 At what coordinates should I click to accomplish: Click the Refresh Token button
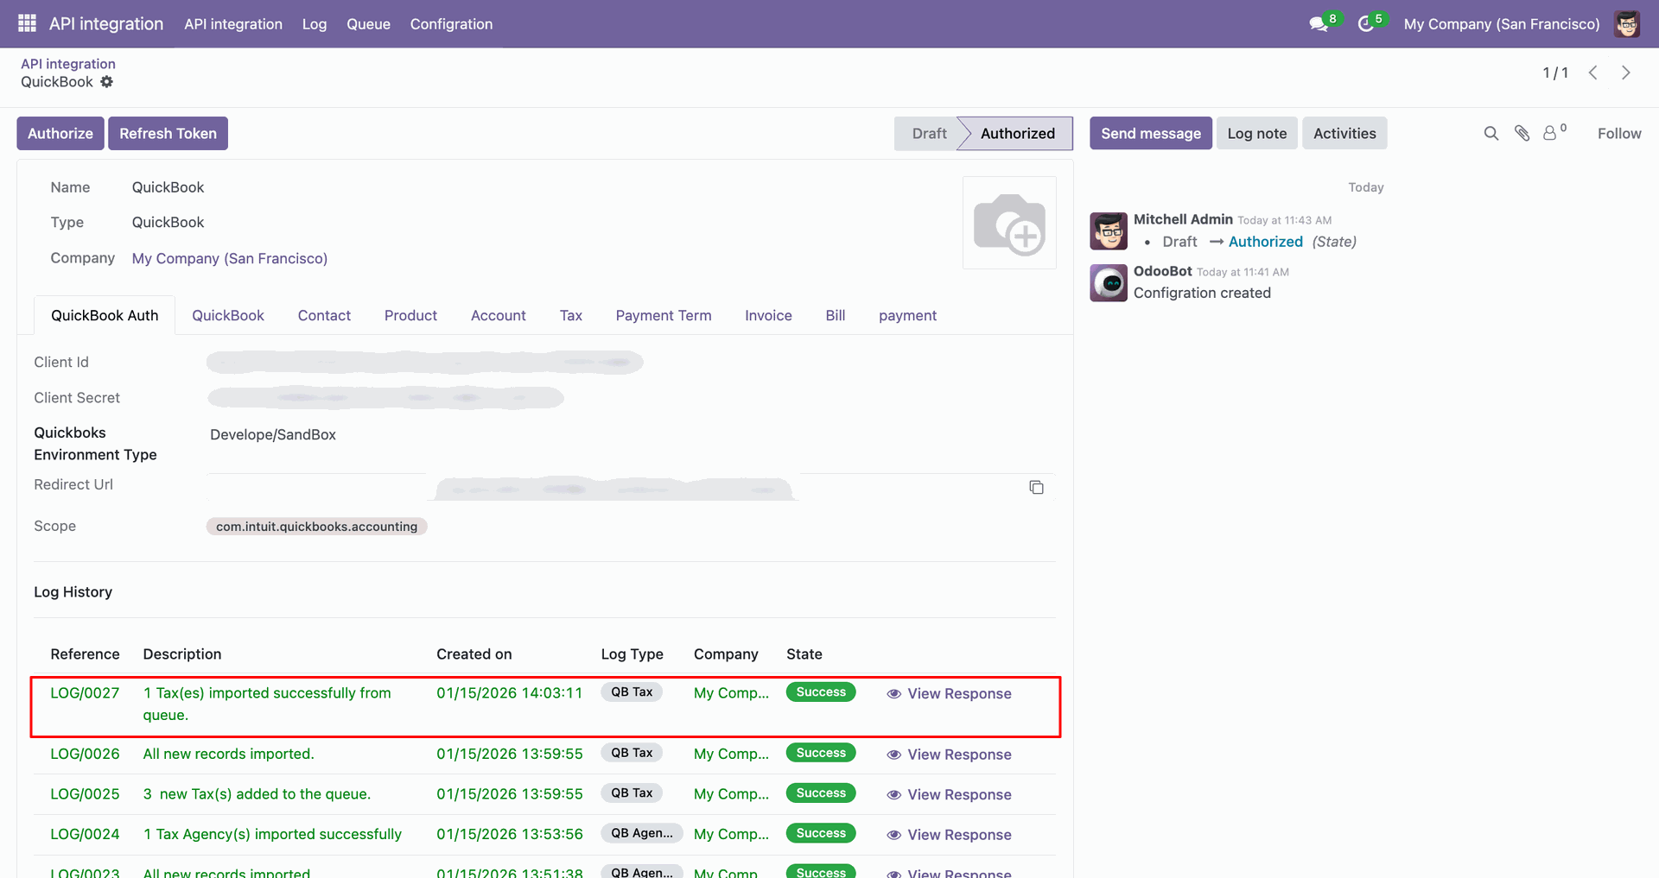tap(168, 134)
